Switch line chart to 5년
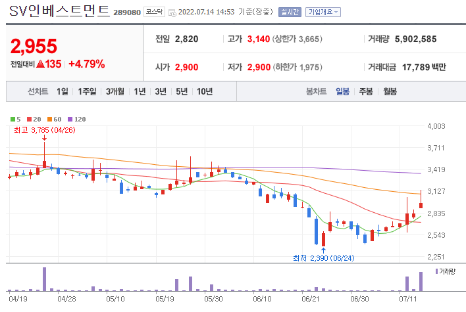This screenshot has height=312, width=466. (x=182, y=91)
